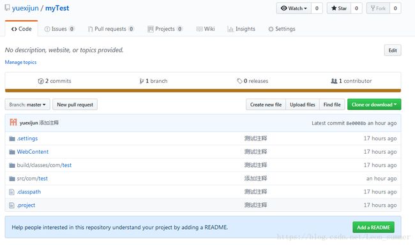
Task: Click the gear icon on Settings tab
Action: point(271,29)
